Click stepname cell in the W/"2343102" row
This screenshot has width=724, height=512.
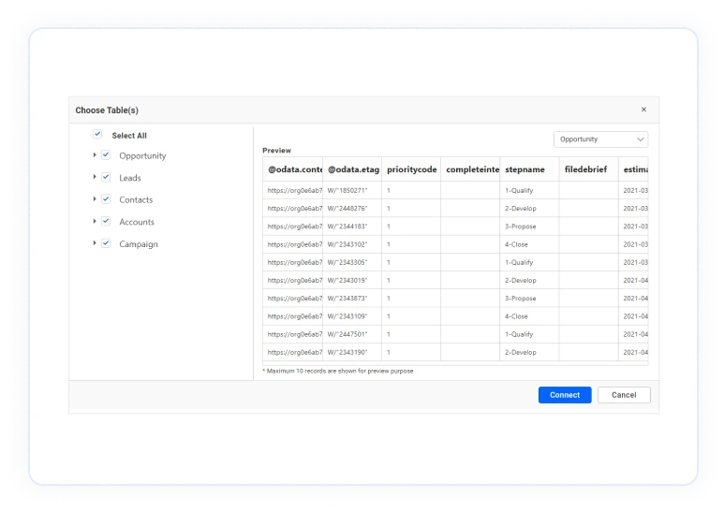coord(529,244)
